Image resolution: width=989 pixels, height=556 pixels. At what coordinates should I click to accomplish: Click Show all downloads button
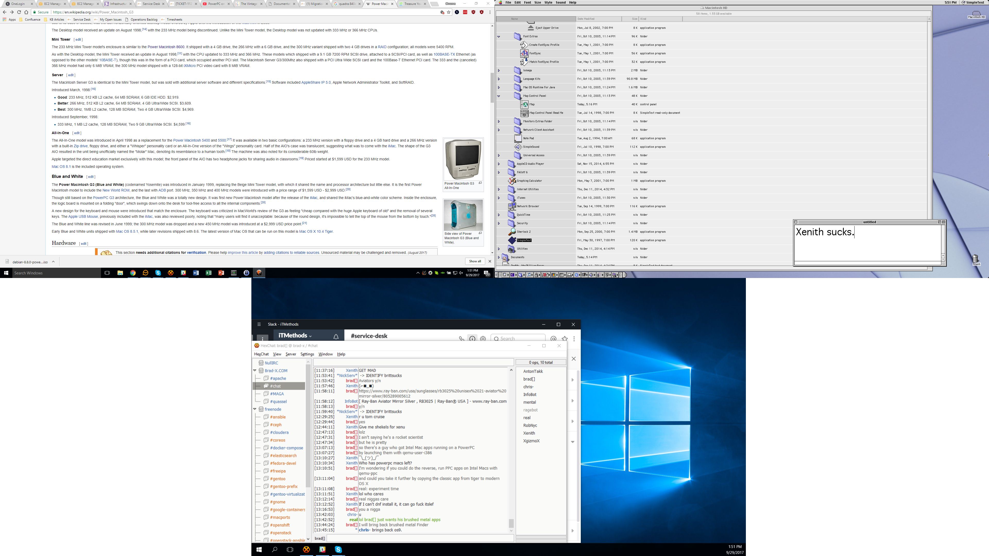tap(475, 261)
